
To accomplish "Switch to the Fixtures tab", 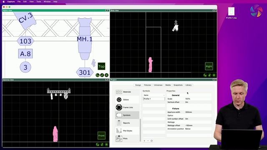I will pyautogui.click(x=147, y=85).
